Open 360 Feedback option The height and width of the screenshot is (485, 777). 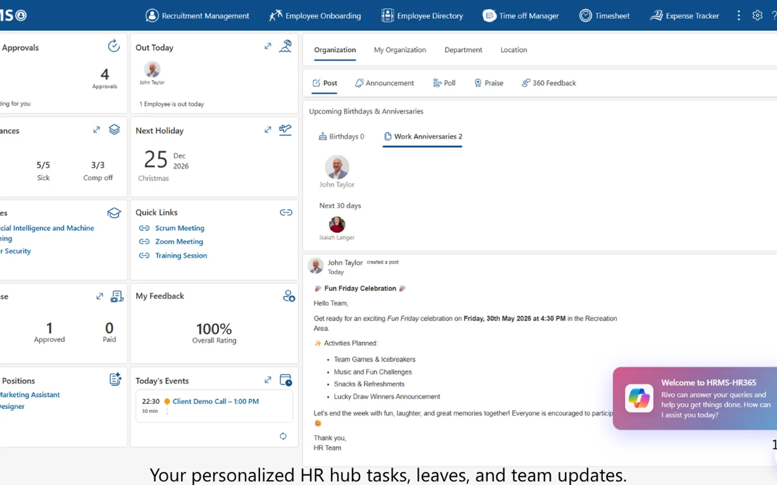(549, 83)
